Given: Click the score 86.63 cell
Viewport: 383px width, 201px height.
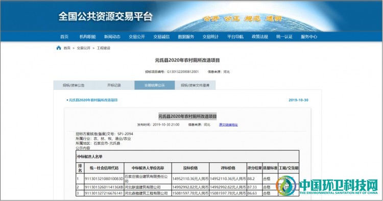Looking at the screenshot, I should [254, 193].
